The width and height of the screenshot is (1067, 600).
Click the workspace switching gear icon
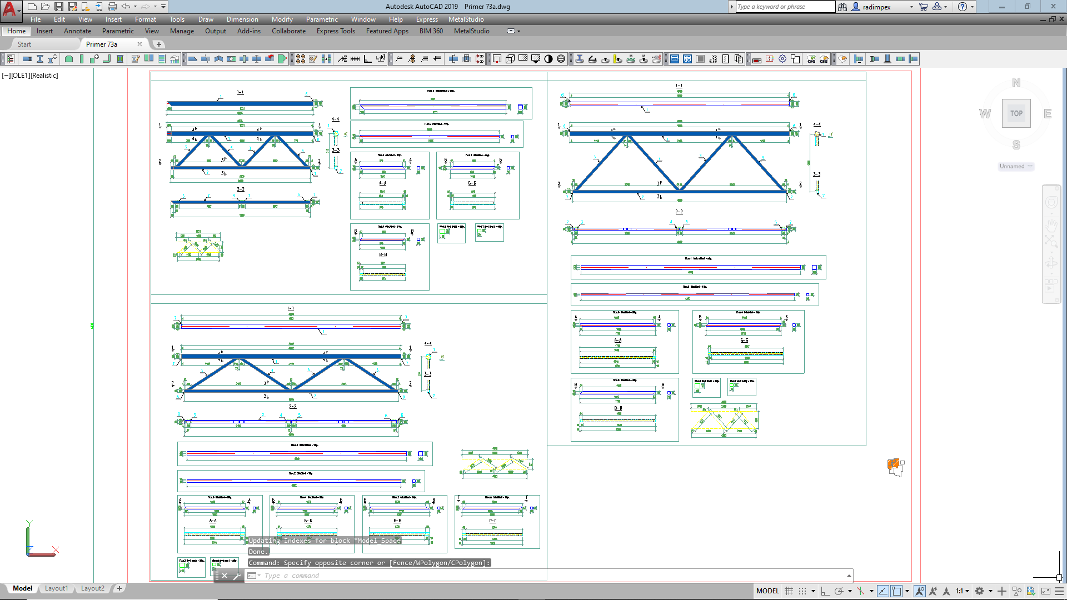[x=979, y=591]
